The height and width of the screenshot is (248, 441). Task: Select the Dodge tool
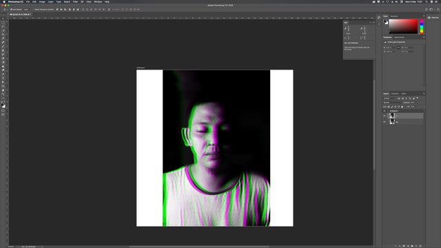coord(3,70)
